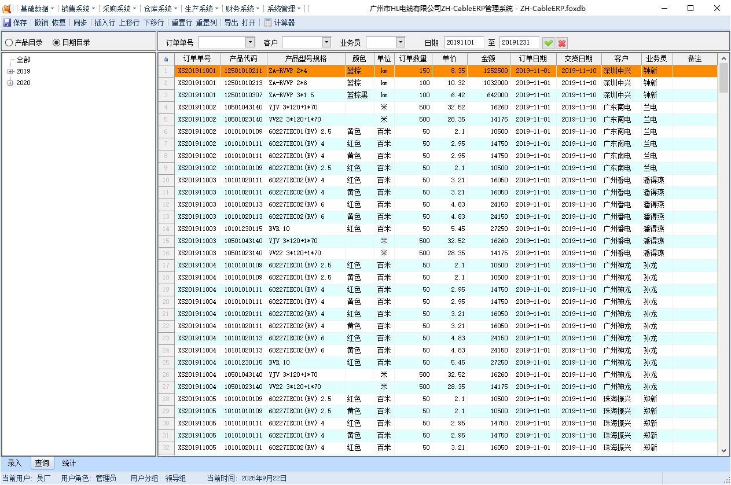The width and height of the screenshot is (731, 485).
Task: Switch to the 统计 tab
Action: tap(69, 463)
